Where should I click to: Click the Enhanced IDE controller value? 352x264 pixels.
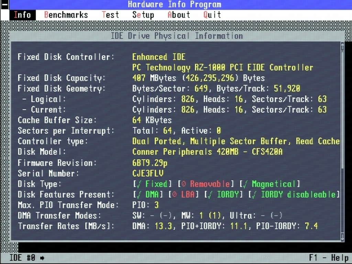pyautogui.click(x=159, y=57)
